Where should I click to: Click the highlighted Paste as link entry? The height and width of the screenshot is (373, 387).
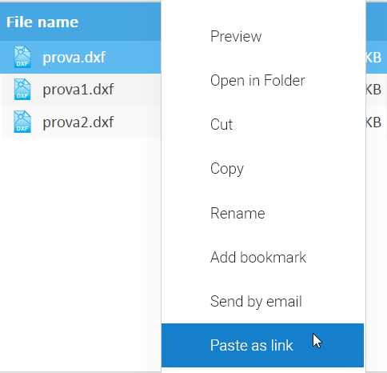coord(262,345)
